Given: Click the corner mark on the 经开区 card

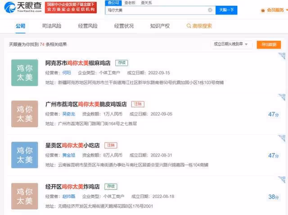Looking at the screenshot, I should tap(282, 179).
